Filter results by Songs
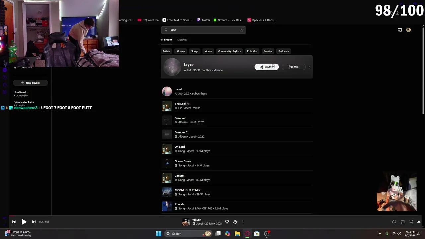Image resolution: width=425 pixels, height=239 pixels. point(195,51)
